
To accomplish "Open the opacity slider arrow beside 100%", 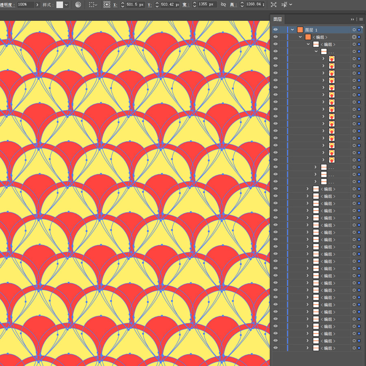I will pos(37,4).
